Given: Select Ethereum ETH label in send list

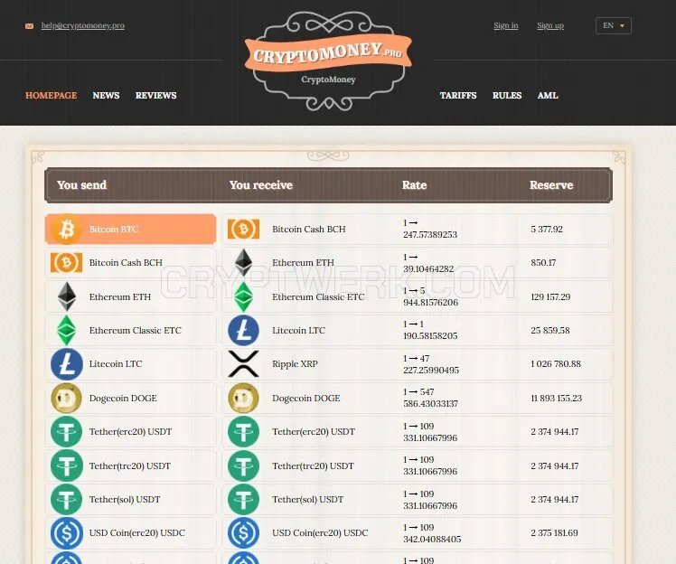Looking at the screenshot, I should click(120, 296).
